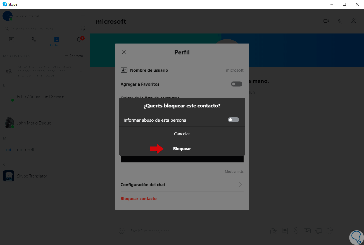Click the red Bloquear contacto link
The image size is (364, 245).
(139, 199)
